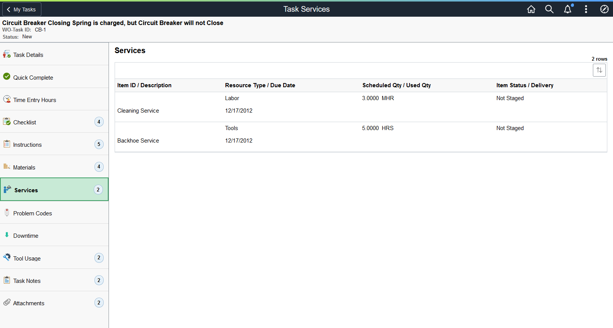Screen dimensions: 613x328
Task: Click the Instructions count badge 5
Action: coord(99,144)
